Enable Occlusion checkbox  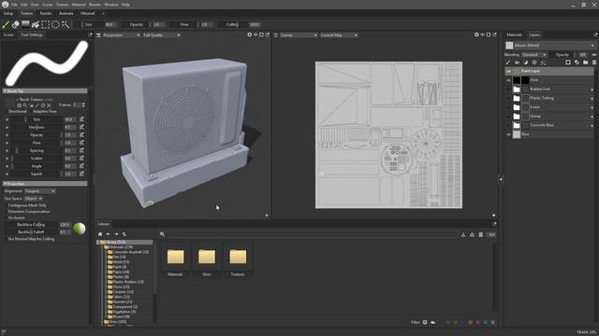[6, 217]
